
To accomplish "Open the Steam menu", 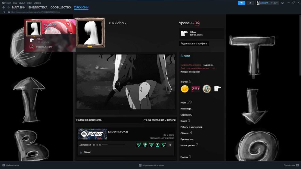I will pos(8,3).
